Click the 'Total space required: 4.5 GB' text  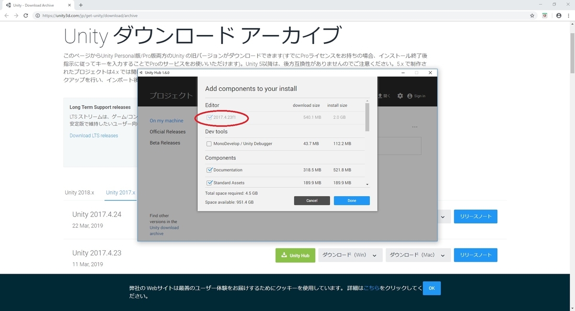[x=231, y=193]
